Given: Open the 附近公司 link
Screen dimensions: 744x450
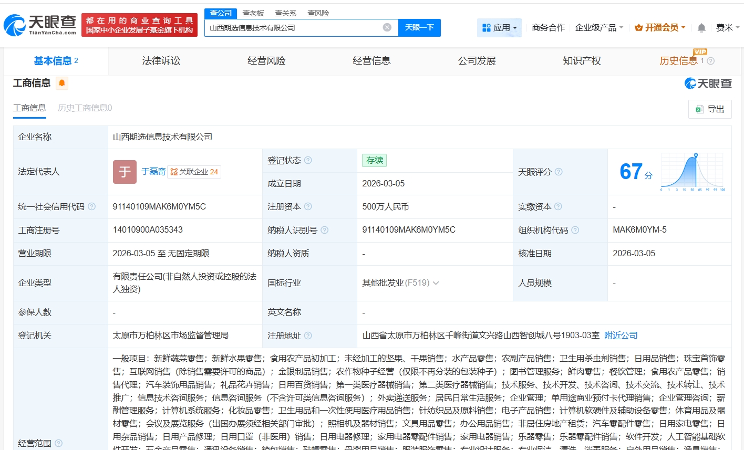Looking at the screenshot, I should (x=621, y=335).
